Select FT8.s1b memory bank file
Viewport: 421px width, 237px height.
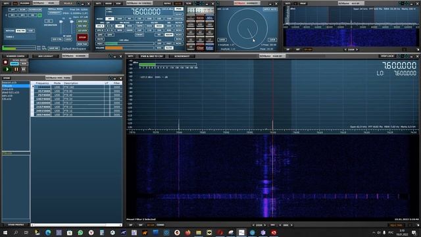16,86
